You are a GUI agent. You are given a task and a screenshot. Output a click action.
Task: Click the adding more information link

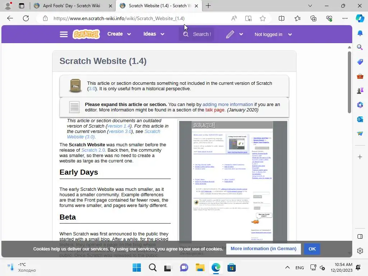[x=227, y=105]
